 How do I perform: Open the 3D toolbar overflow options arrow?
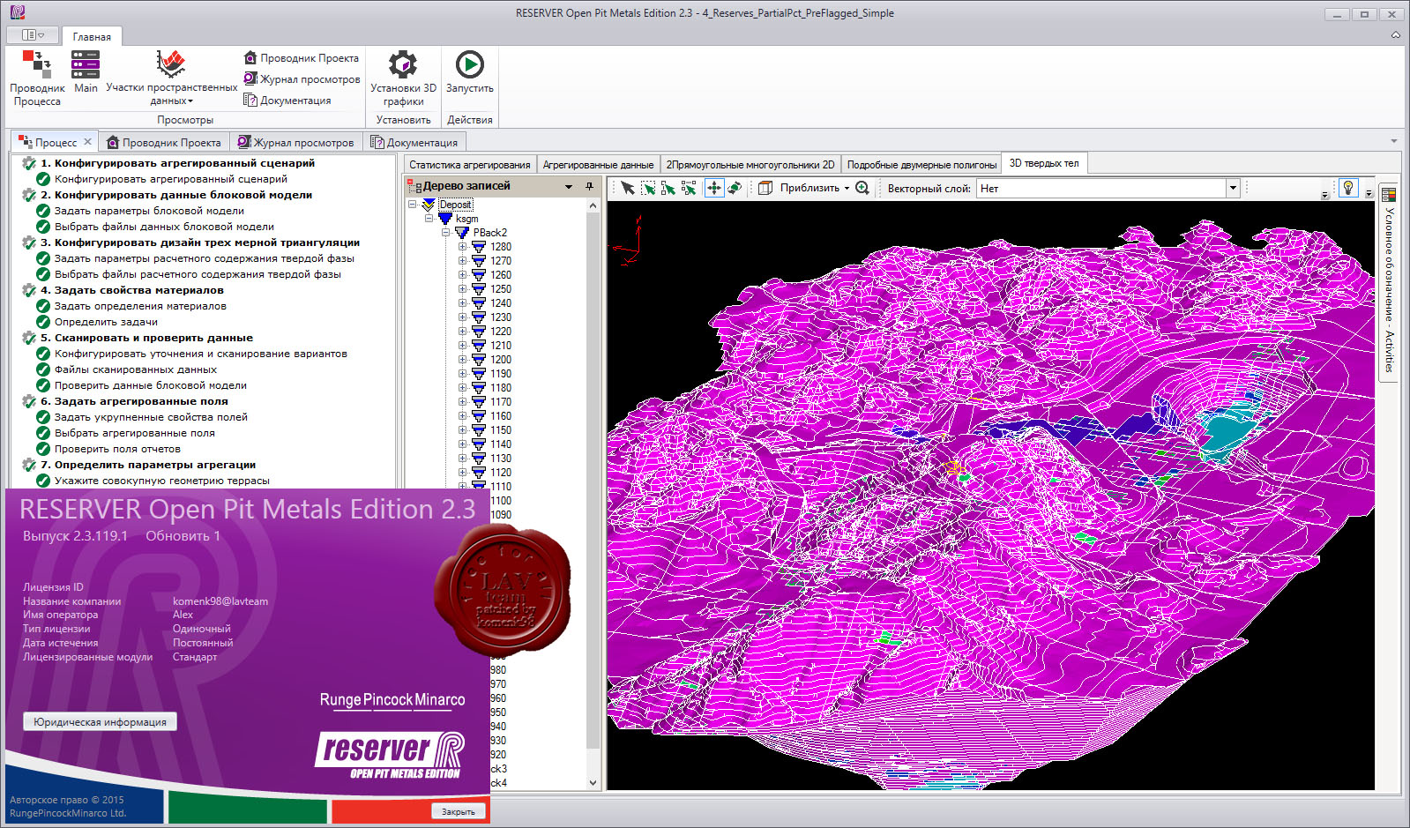tap(1369, 192)
